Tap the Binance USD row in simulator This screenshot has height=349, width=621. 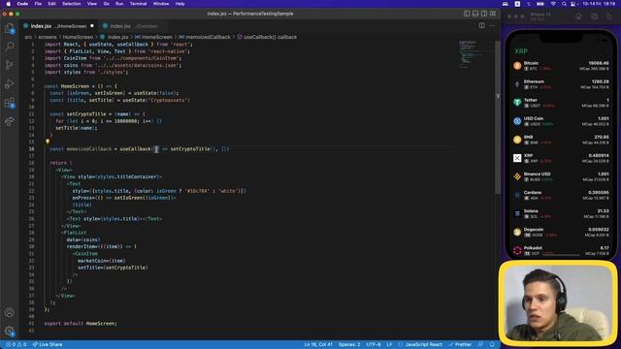[x=561, y=176]
